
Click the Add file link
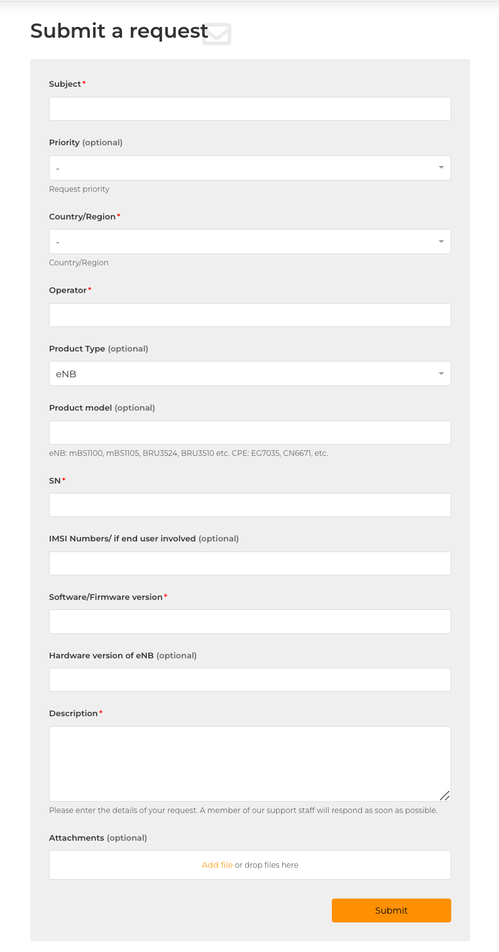(217, 865)
